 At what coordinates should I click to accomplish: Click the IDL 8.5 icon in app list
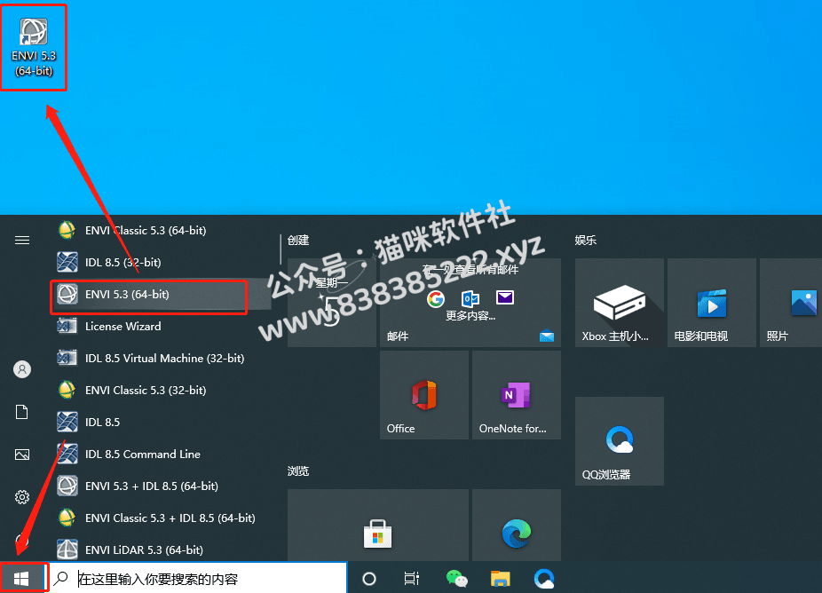(x=67, y=422)
